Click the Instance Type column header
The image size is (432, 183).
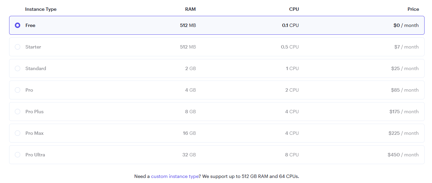click(41, 9)
